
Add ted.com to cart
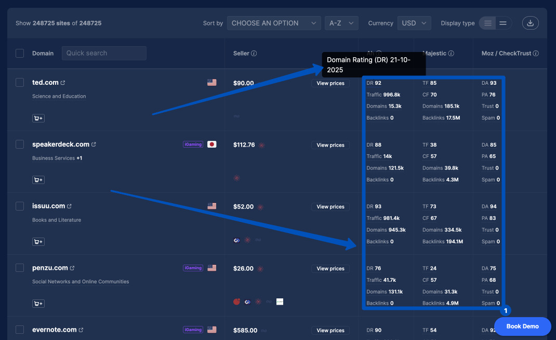[38, 118]
